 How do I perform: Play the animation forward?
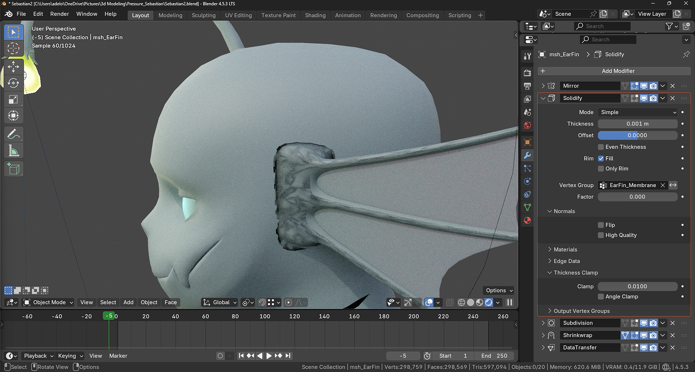point(269,356)
